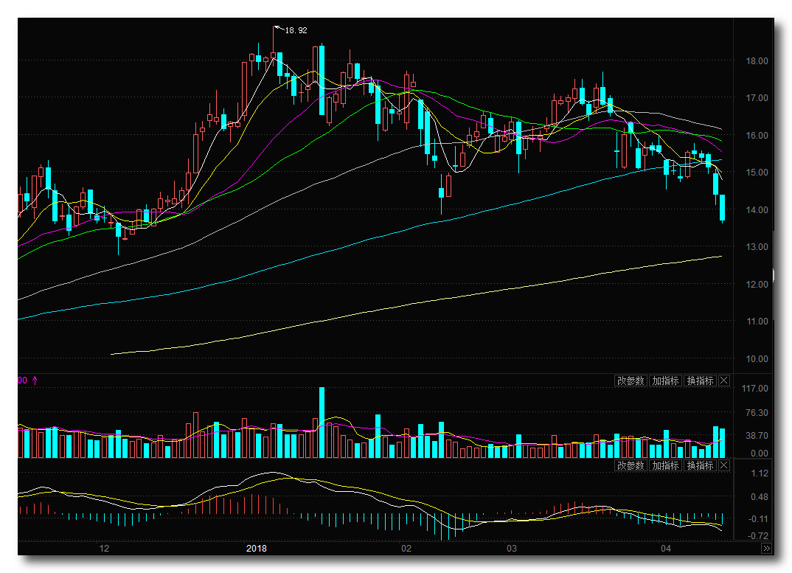Select the 12 month label on time axis

tap(104, 549)
